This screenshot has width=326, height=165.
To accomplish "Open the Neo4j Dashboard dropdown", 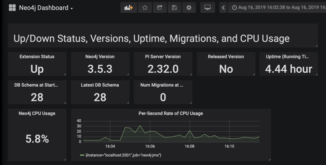I will point(46,8).
